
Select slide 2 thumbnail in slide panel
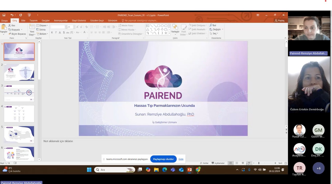coord(19,72)
